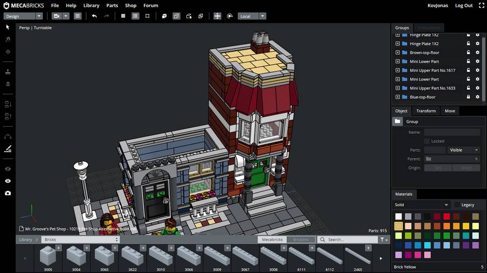487x273 pixels.
Task: Select the Bricklink library button
Action: click(301, 240)
